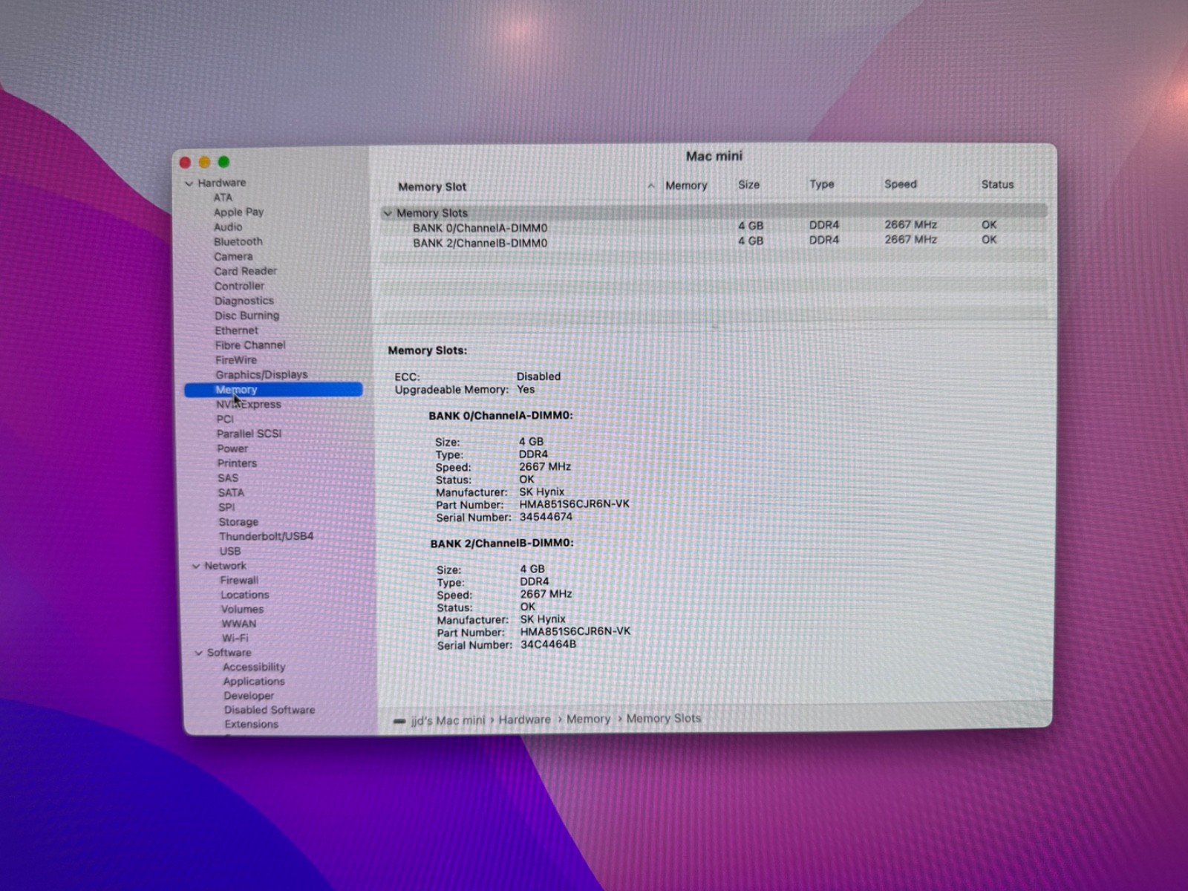This screenshot has width=1188, height=891.
Task: Click serial number 34C4464B
Action: coord(548,644)
